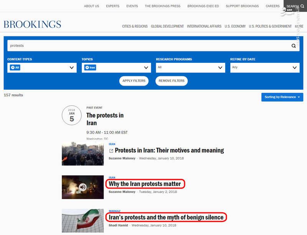Open Protests in Iran: Their motives and meaning
Screen dimensions: 307x235
pyautogui.click(x=169, y=151)
